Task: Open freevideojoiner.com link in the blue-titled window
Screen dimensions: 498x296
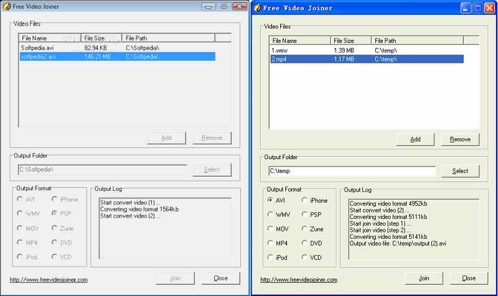Action: [x=299, y=280]
